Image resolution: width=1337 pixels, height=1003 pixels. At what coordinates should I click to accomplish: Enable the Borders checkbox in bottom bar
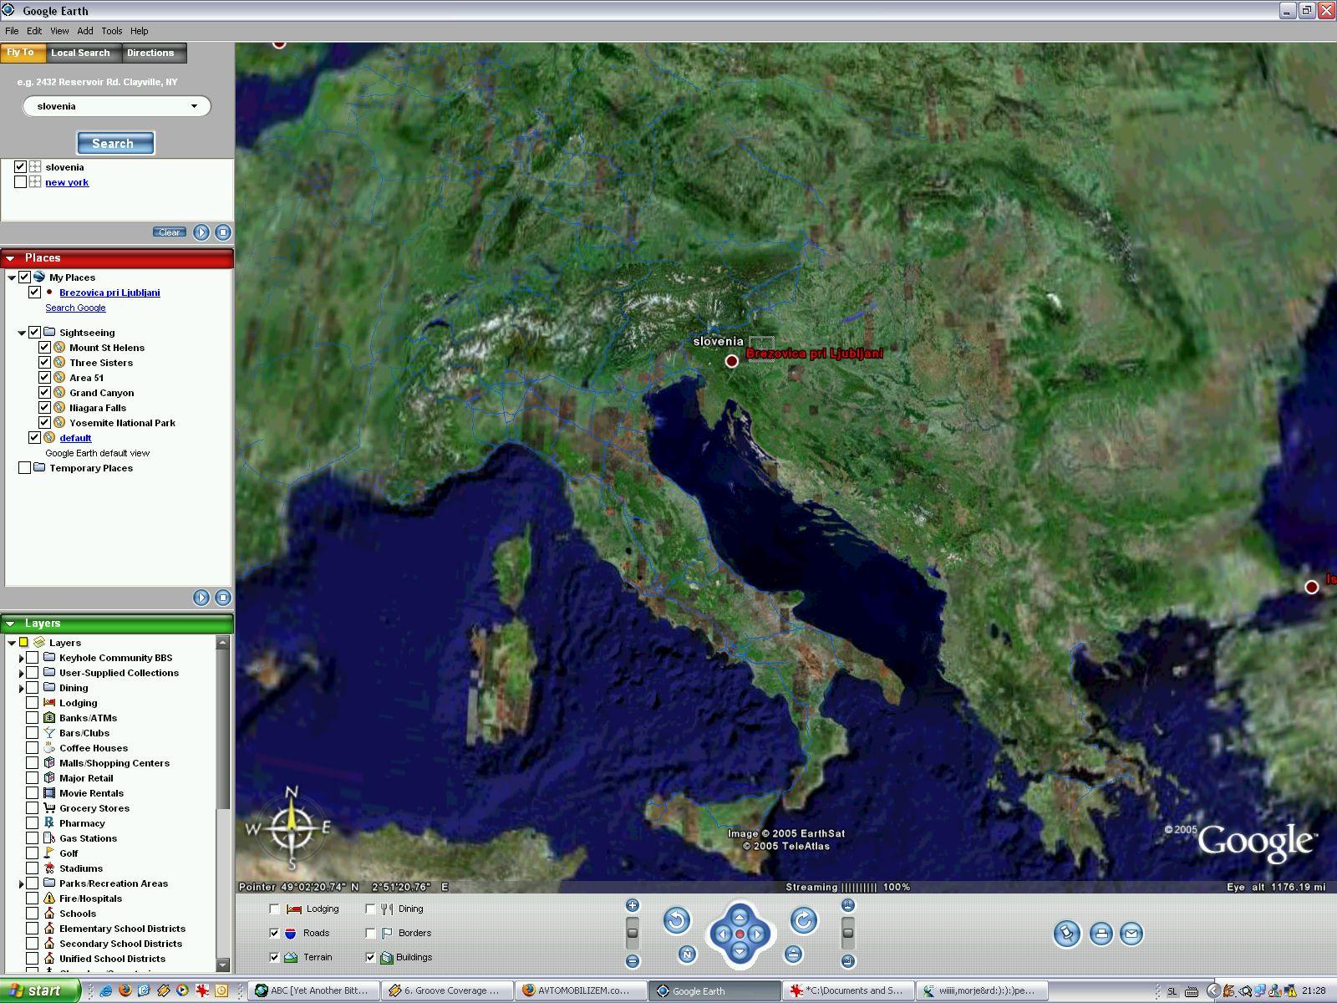click(370, 933)
